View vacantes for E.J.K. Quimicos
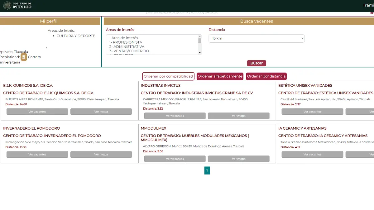The image size is (374, 210). 37,112
